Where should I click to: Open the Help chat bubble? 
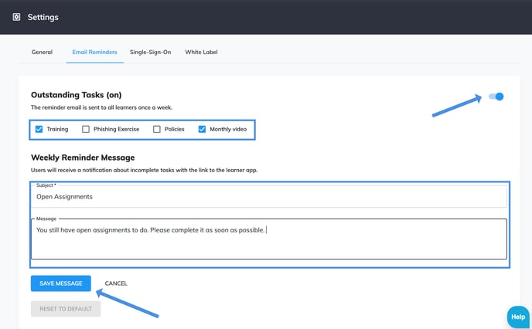[518, 317]
